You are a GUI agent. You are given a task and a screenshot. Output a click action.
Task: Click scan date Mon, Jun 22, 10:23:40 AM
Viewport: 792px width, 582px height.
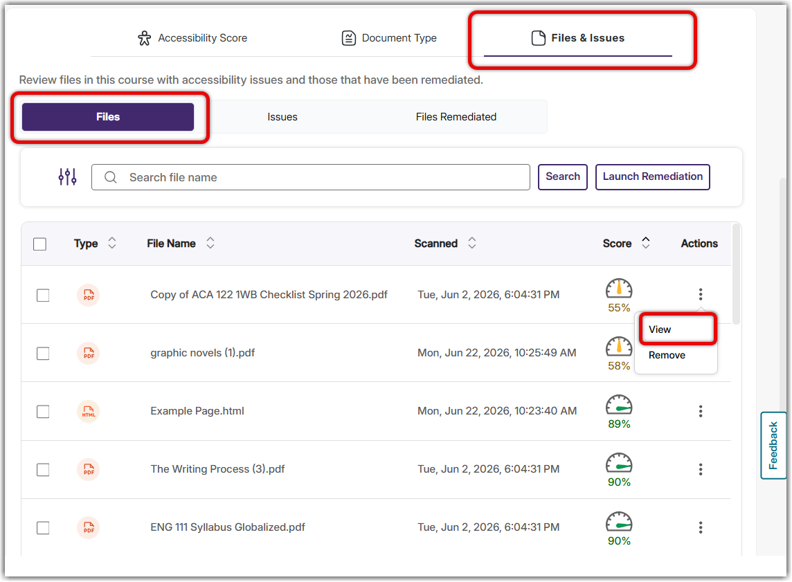click(497, 411)
